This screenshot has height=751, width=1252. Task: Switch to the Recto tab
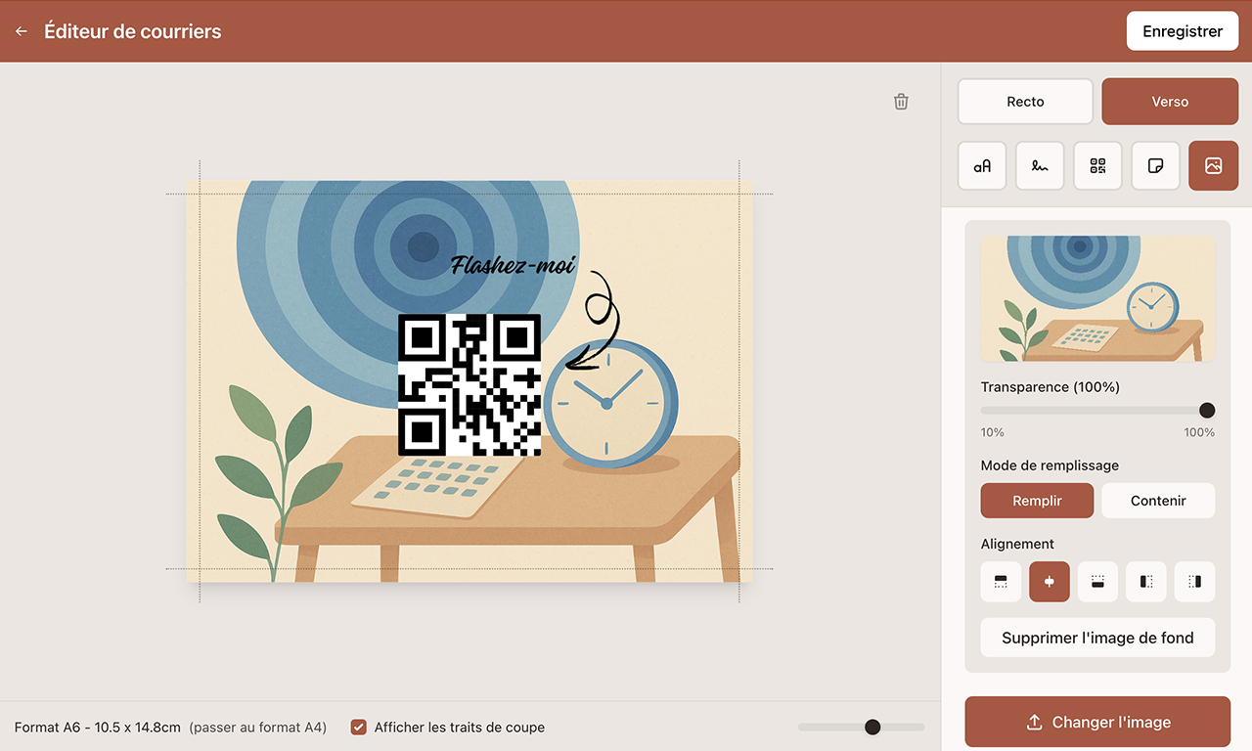coord(1025,102)
